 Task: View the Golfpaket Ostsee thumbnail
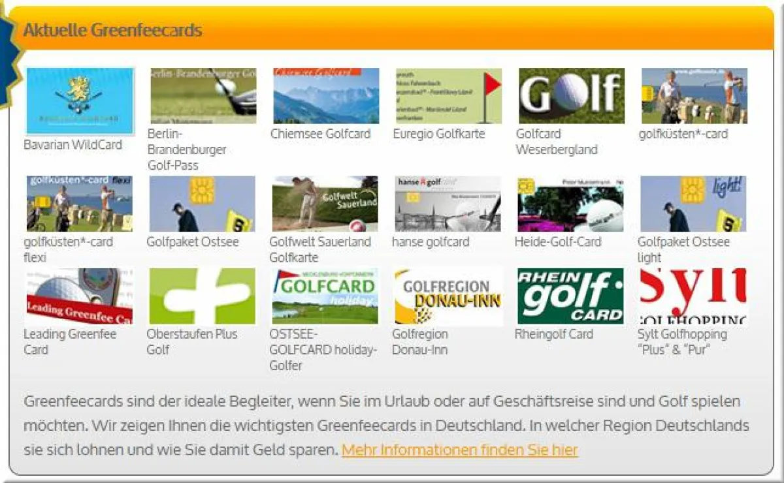(201, 202)
